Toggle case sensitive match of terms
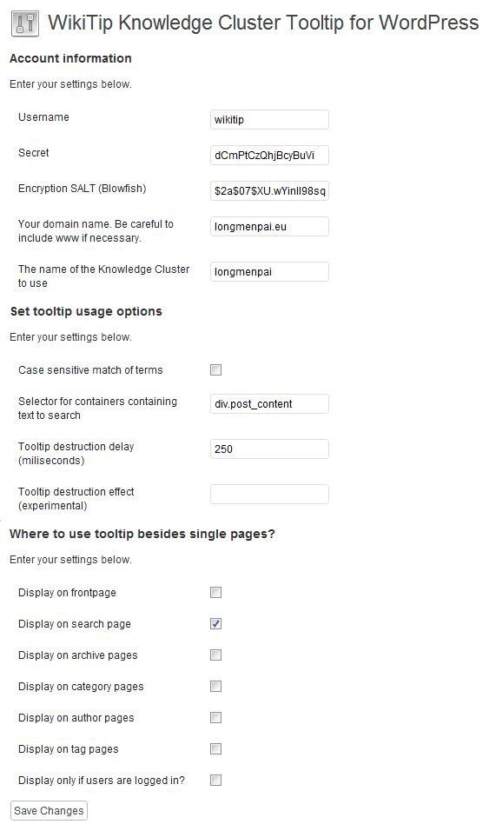This screenshot has width=489, height=831. coord(215,370)
